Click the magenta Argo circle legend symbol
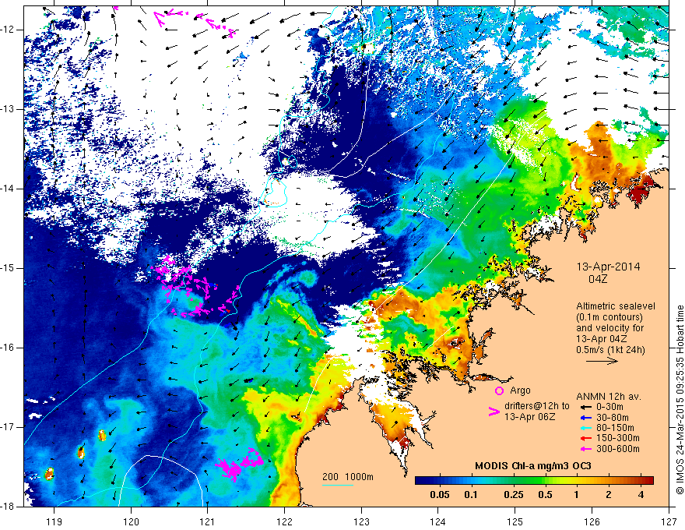685x530 pixels. coord(499,391)
